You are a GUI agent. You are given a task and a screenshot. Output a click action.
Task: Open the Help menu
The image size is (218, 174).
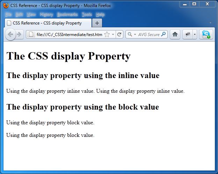[100, 14]
